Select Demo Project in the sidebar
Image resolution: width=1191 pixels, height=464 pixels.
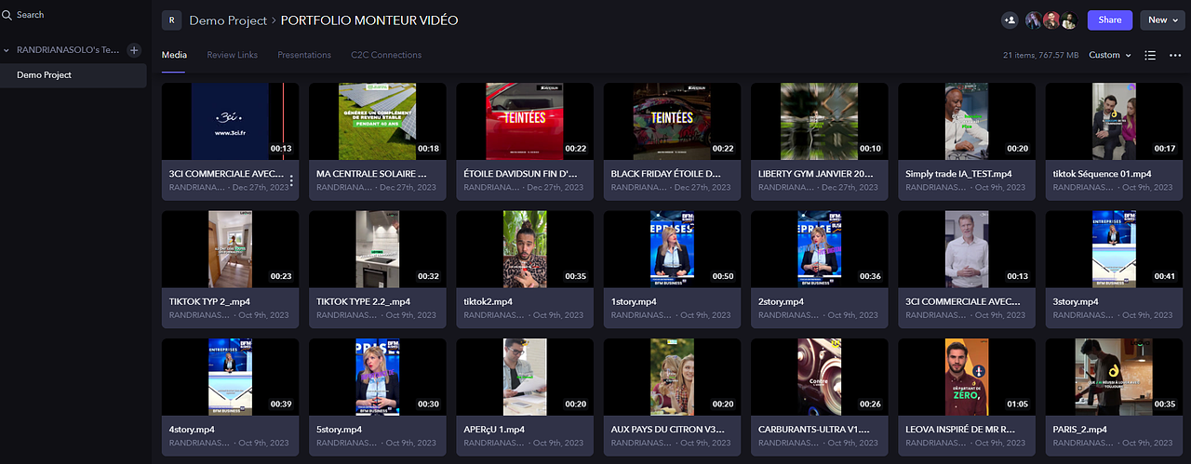(x=44, y=75)
